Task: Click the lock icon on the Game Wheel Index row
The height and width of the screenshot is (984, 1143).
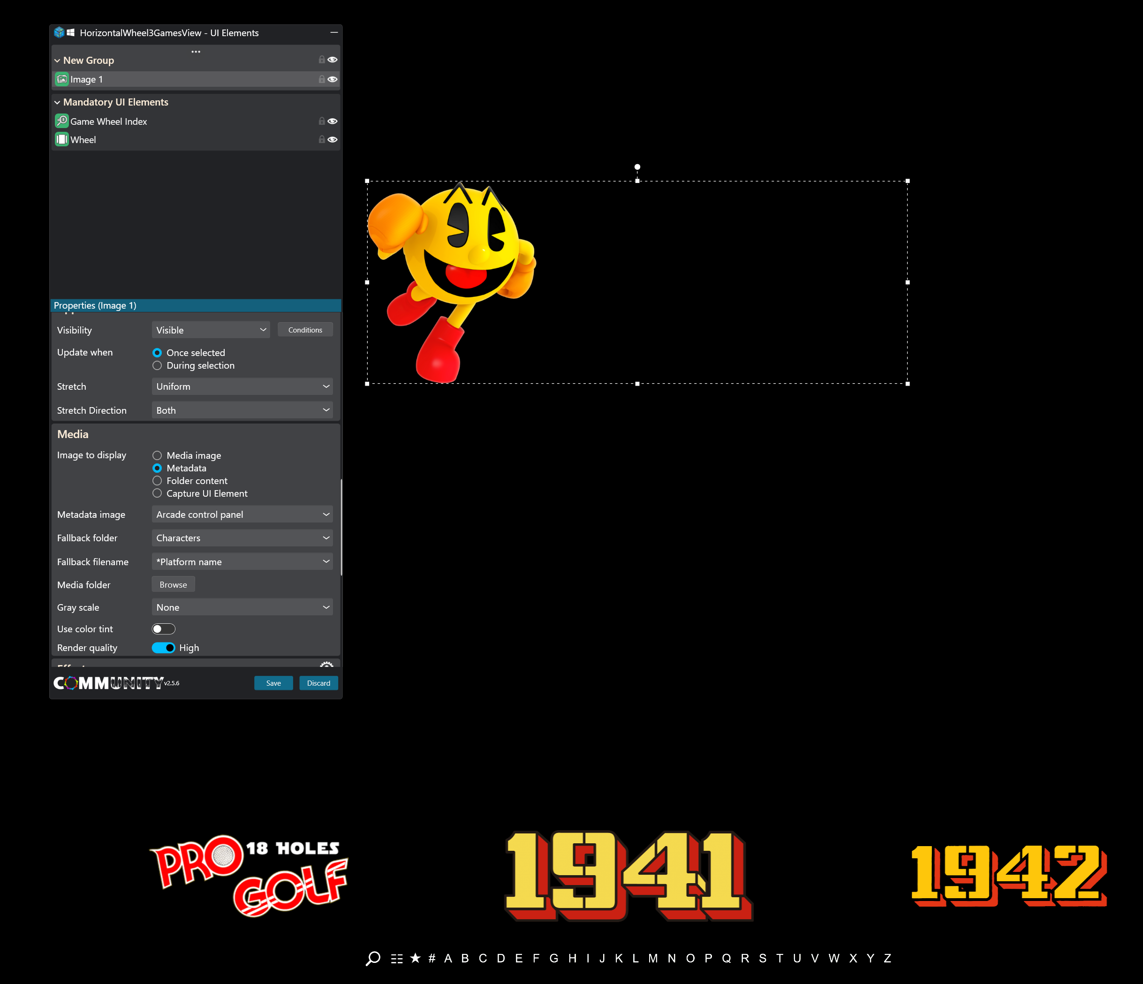Action: pyautogui.click(x=322, y=121)
